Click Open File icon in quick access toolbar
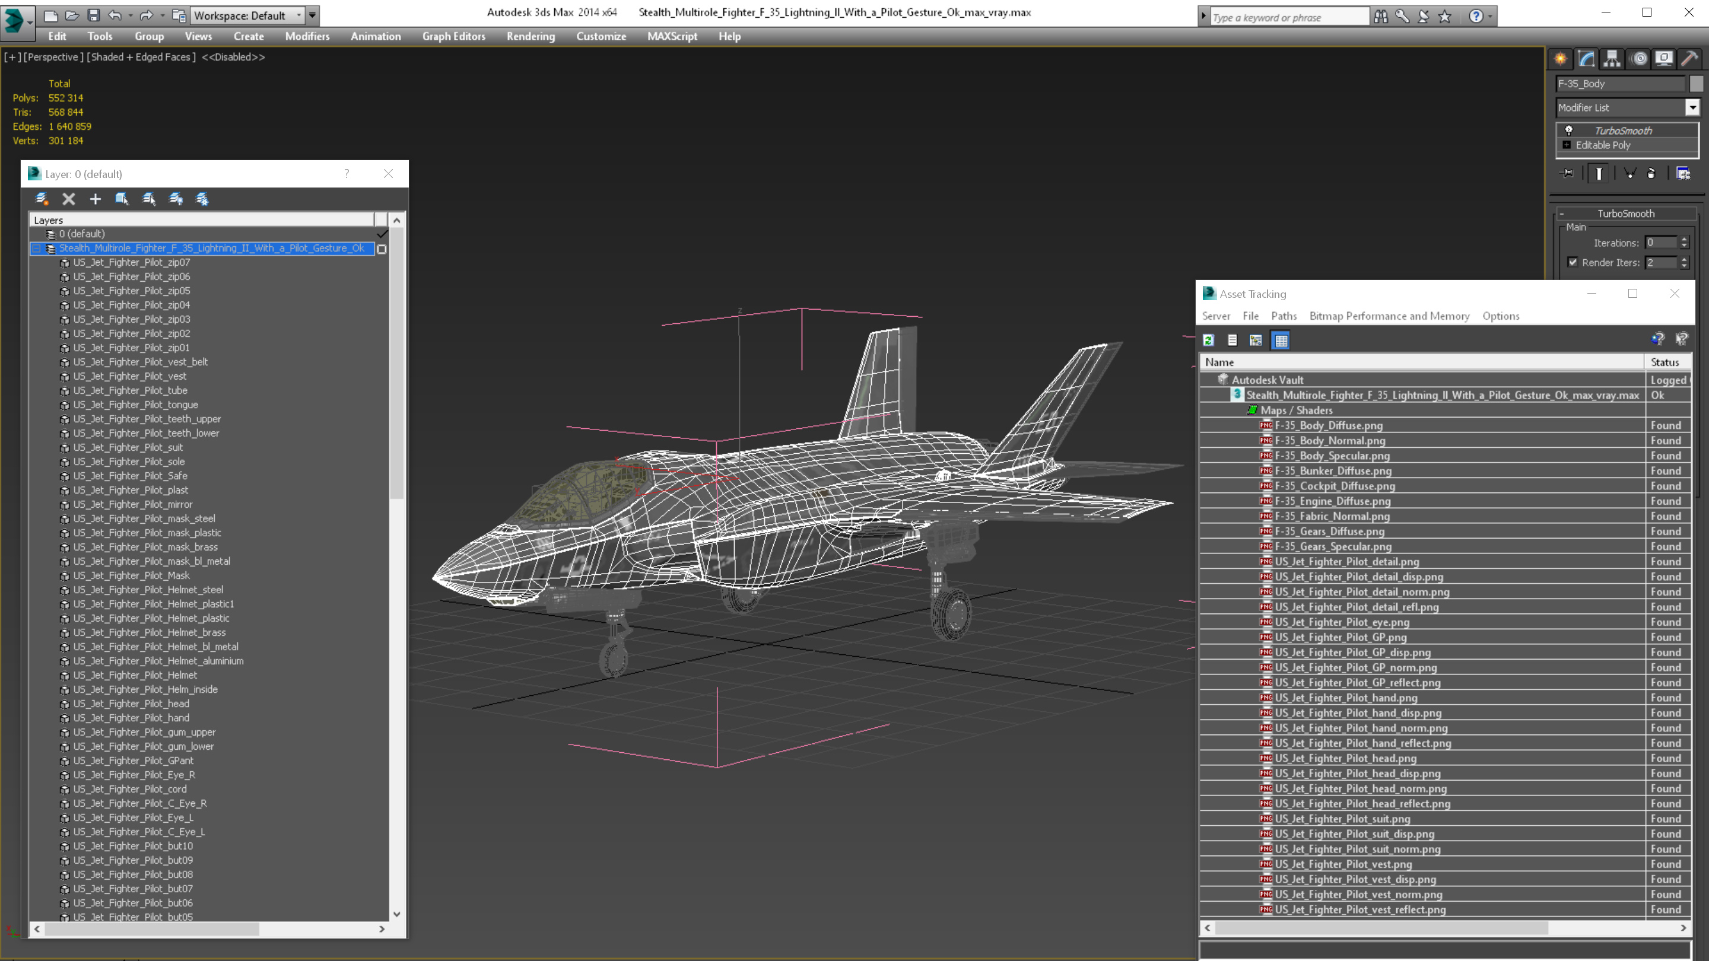This screenshot has height=961, width=1709. [x=72, y=15]
